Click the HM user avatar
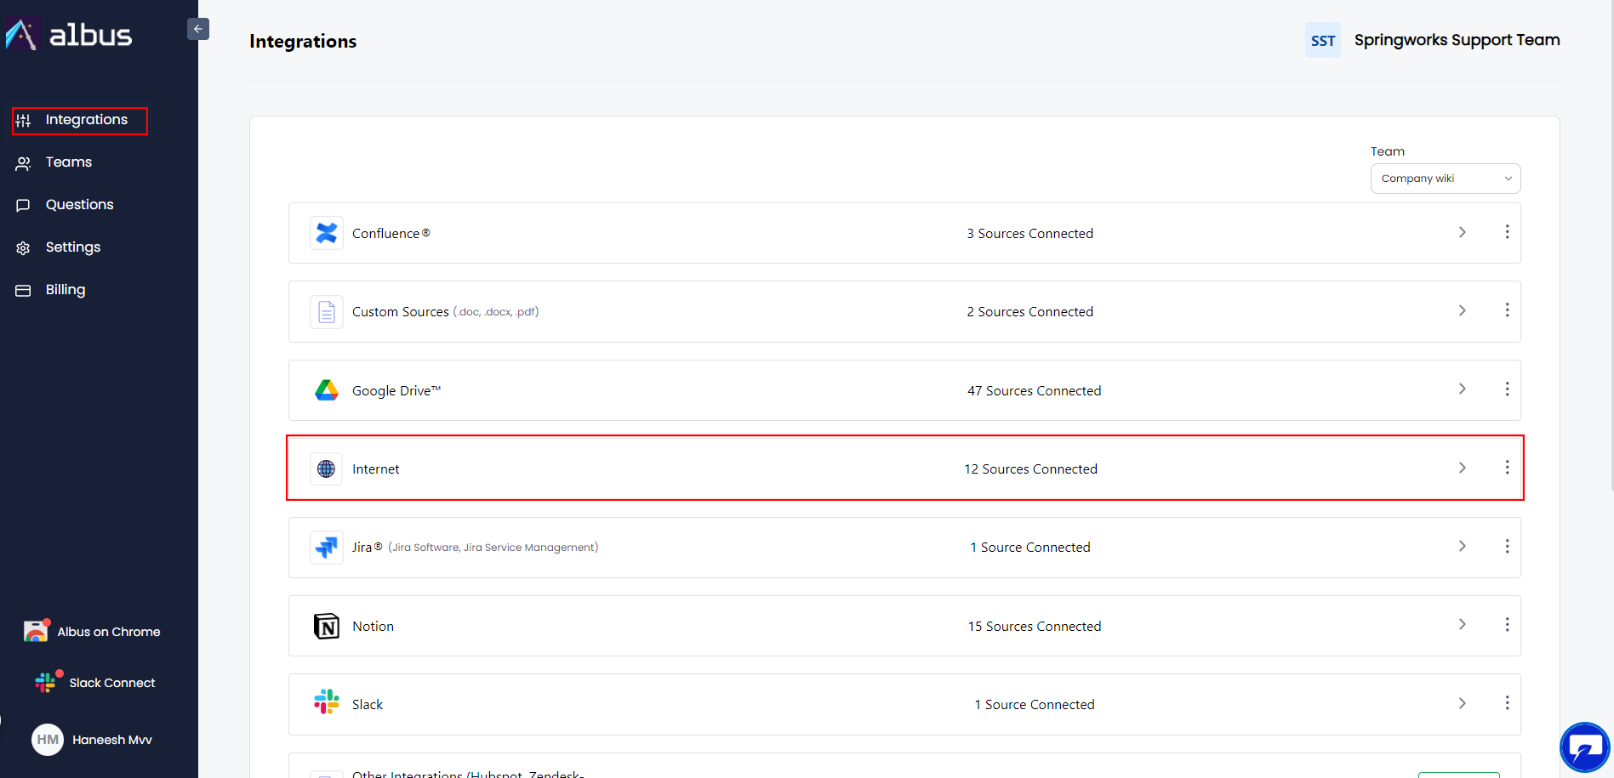Viewport: 1614px width, 778px height. coord(48,740)
